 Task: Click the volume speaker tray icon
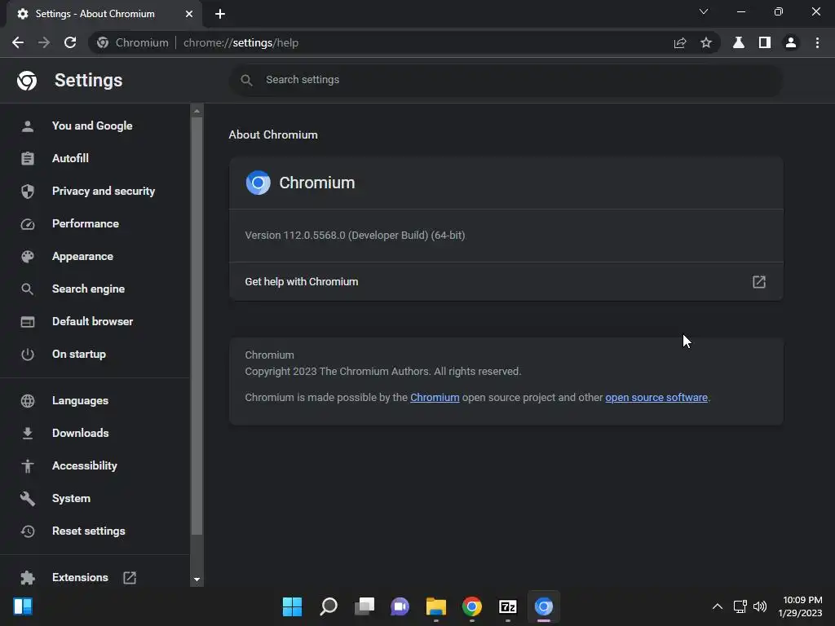tap(760, 606)
